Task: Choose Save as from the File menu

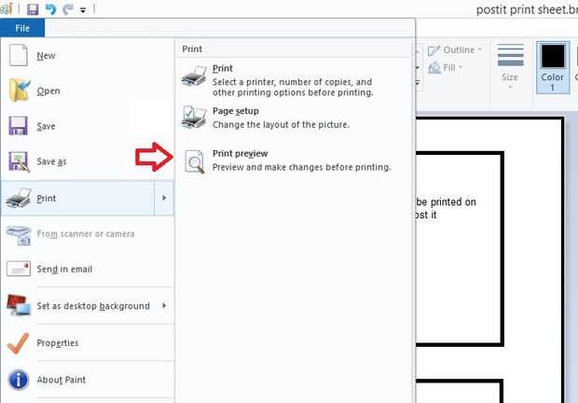Action: click(88, 161)
